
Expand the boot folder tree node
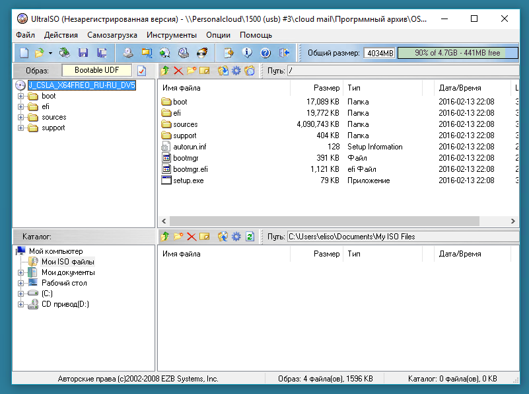pos(21,97)
